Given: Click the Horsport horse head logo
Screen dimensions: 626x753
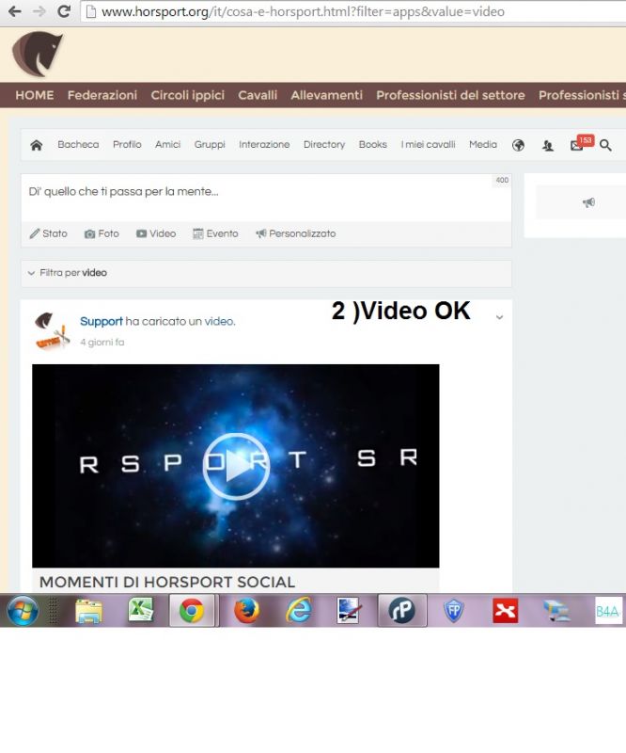Looking at the screenshot, I should tap(38, 54).
